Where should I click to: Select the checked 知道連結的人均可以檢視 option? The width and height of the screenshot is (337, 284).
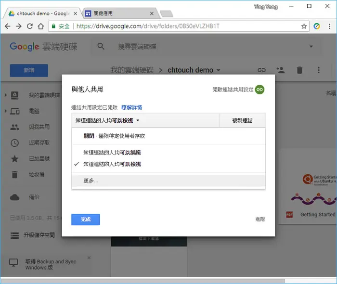click(112, 164)
